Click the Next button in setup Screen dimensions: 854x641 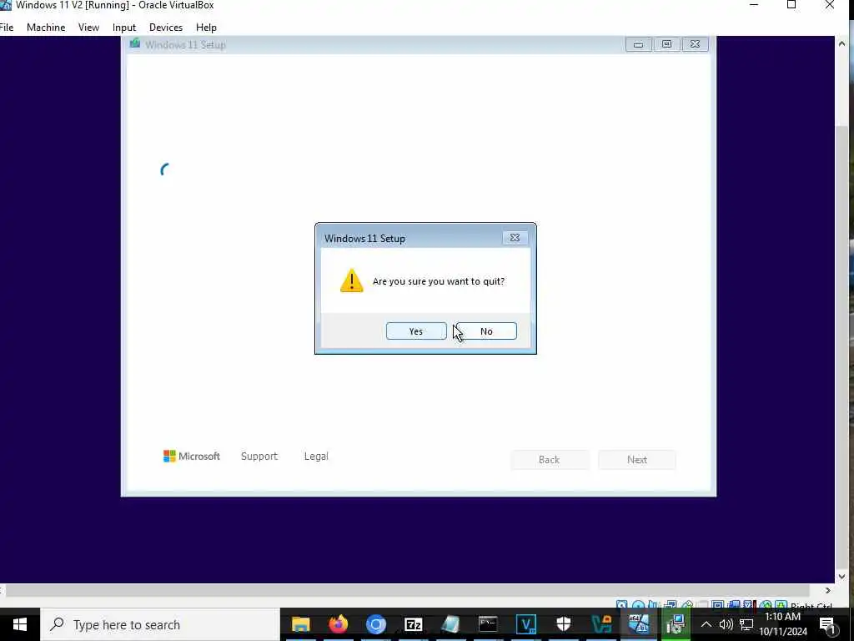636,460
